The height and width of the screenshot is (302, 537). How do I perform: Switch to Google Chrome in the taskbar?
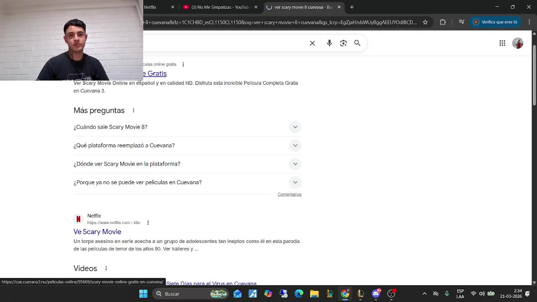coord(345,294)
